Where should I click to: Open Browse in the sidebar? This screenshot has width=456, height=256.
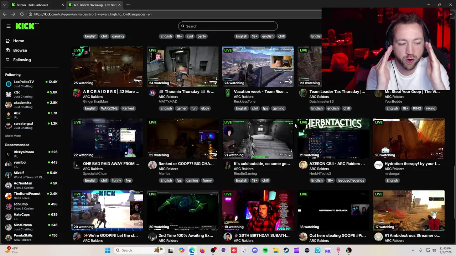[x=20, y=50]
